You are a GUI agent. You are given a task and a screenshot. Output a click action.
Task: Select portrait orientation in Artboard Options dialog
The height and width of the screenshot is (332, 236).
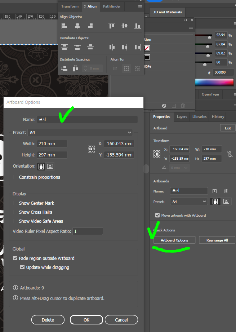click(41, 166)
